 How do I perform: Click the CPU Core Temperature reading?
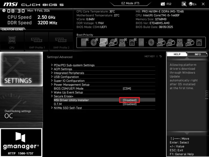(x=96, y=12)
